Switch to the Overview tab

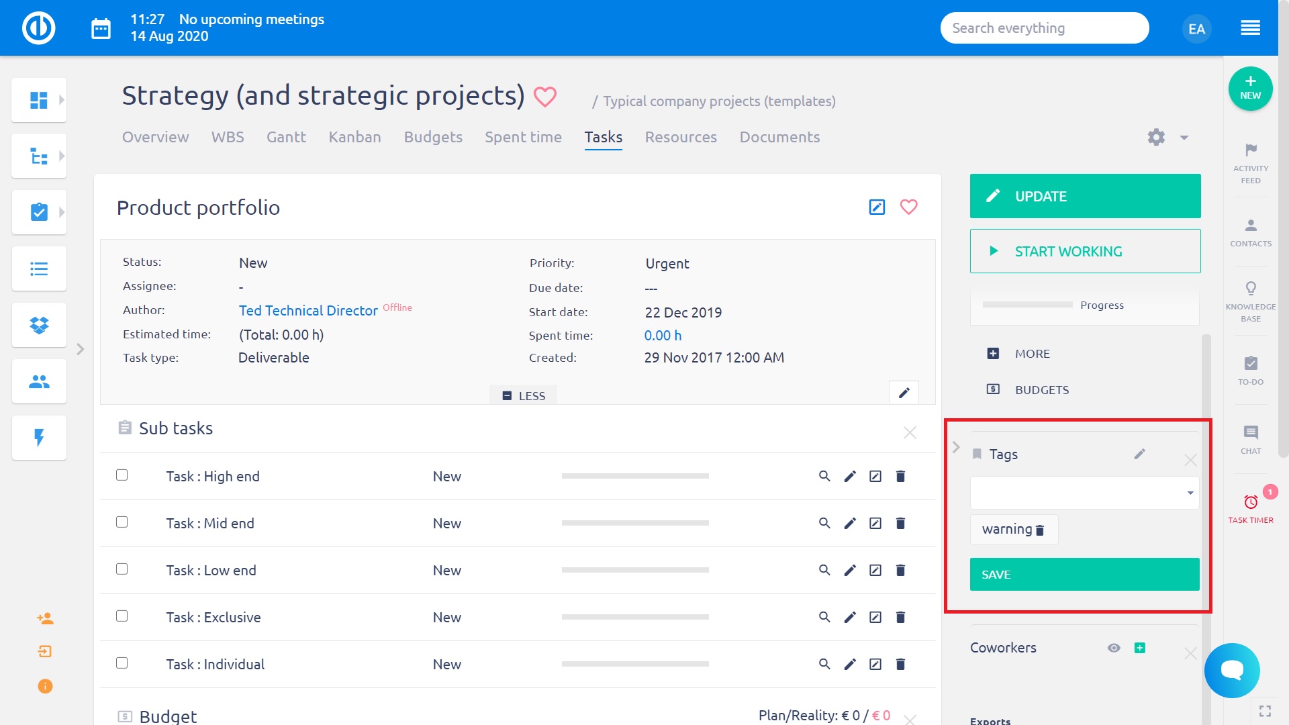pyautogui.click(x=155, y=137)
